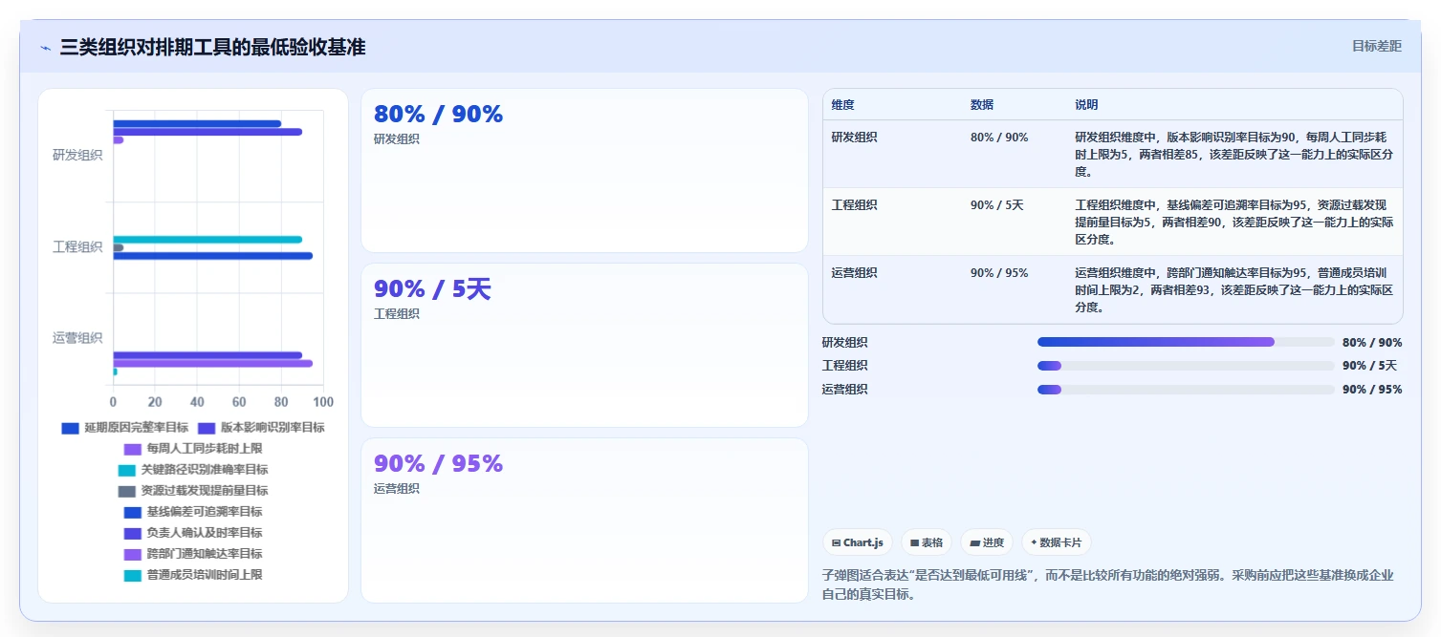Toggle 每周人工同步耗时上限 legend item
This screenshot has height=637, width=1441.
tap(193, 449)
